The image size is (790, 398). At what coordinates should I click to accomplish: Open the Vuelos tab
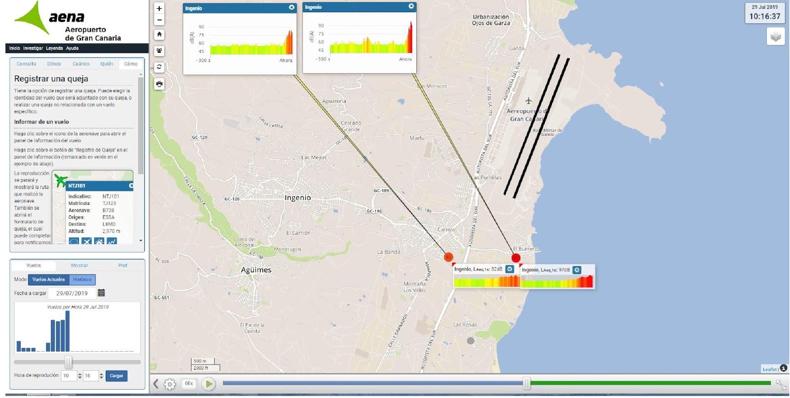[x=34, y=265]
